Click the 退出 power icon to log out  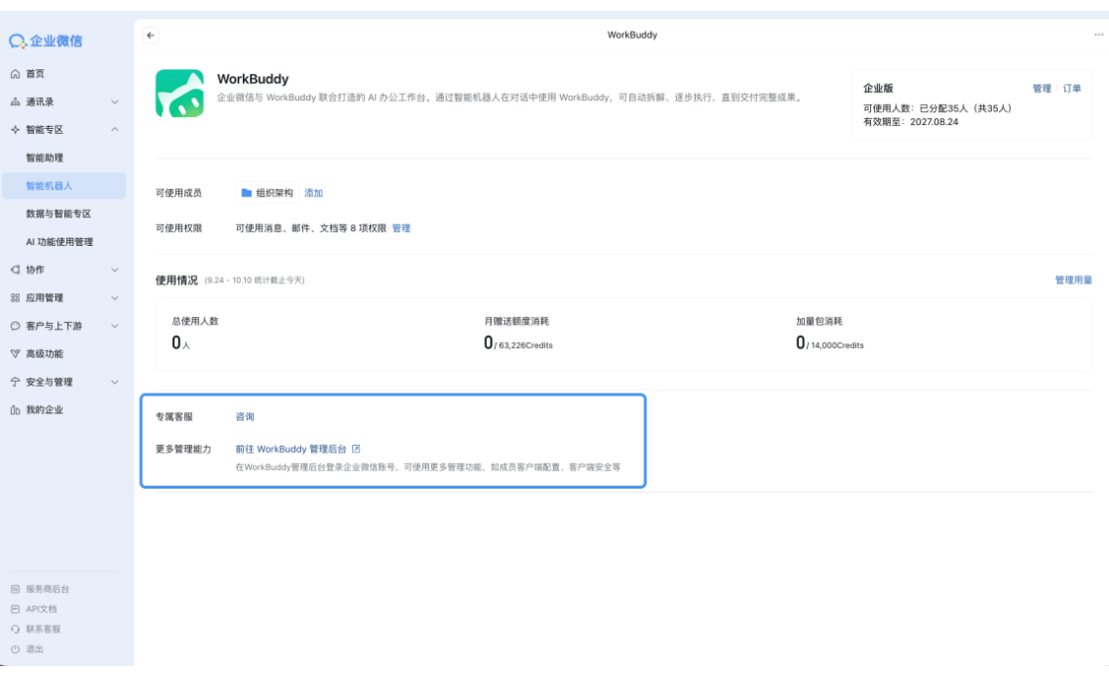pos(15,649)
